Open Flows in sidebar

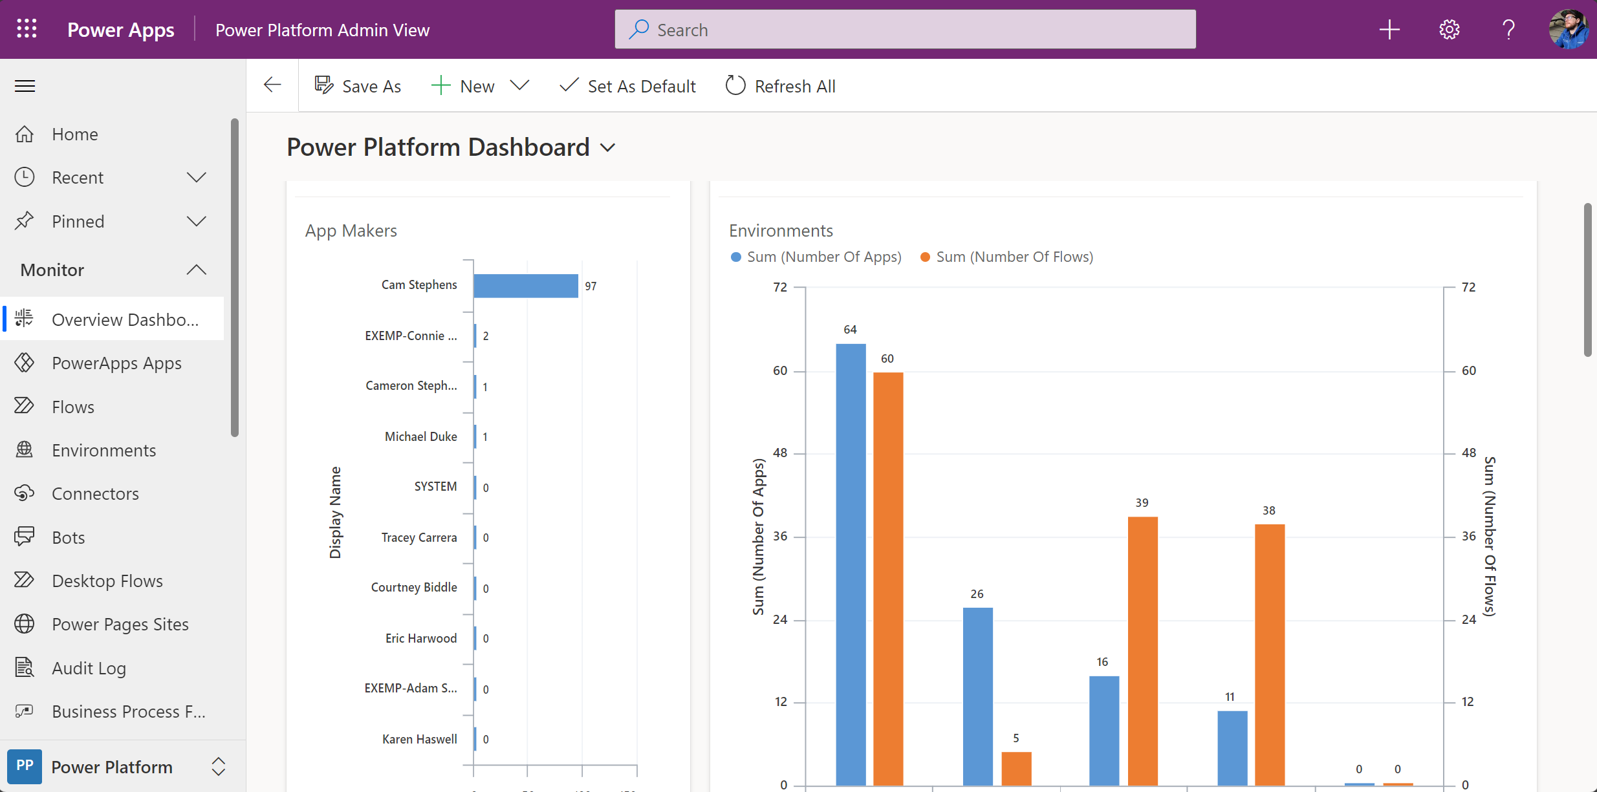tap(112, 407)
